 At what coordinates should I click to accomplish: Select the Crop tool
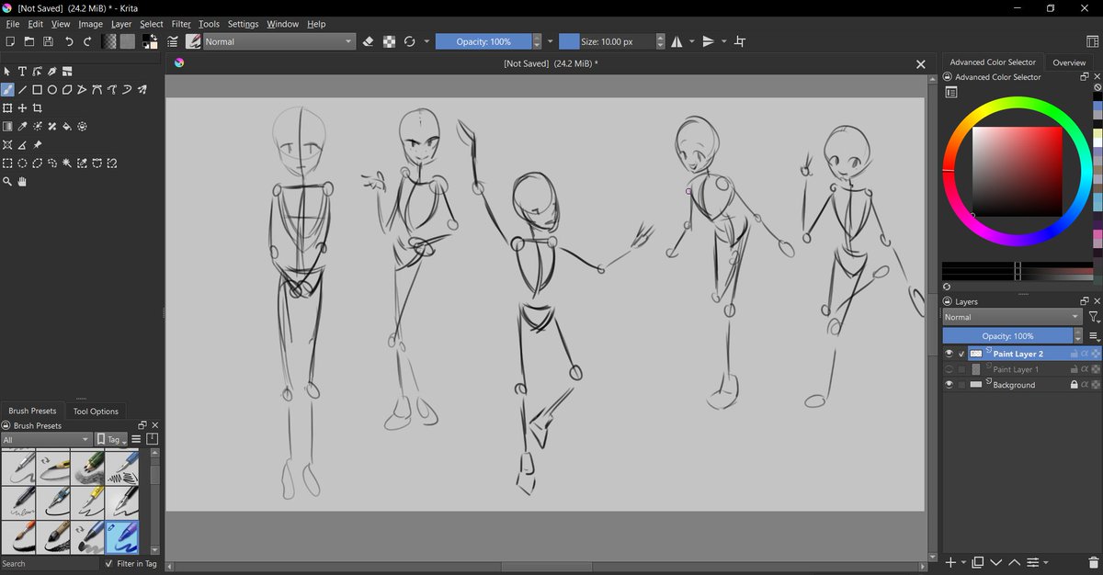pyautogui.click(x=38, y=107)
